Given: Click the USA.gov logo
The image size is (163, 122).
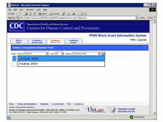Looking at the screenshot, I should click(96, 110).
